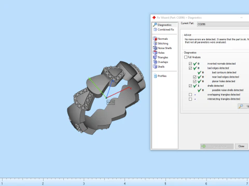This screenshot has width=249, height=186.
Task: Click the red cross Fix Wizard title icon
Action: tap(154, 18)
